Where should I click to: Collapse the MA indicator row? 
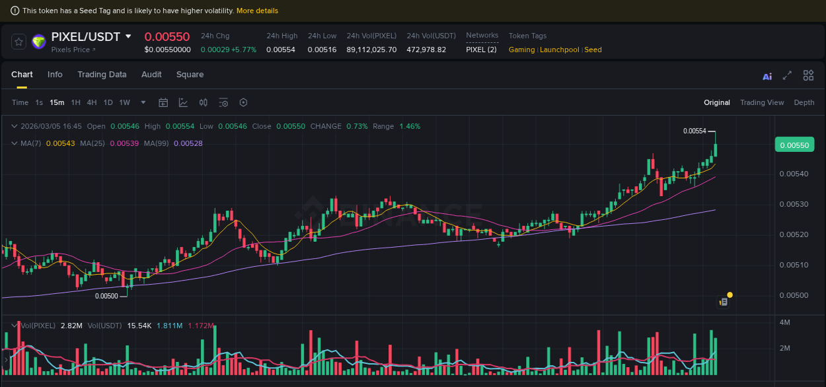[15, 143]
